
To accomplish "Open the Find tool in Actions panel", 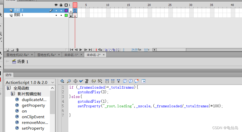I will 69,81.
